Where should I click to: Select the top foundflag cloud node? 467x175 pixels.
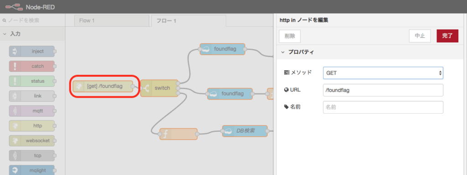click(x=222, y=49)
